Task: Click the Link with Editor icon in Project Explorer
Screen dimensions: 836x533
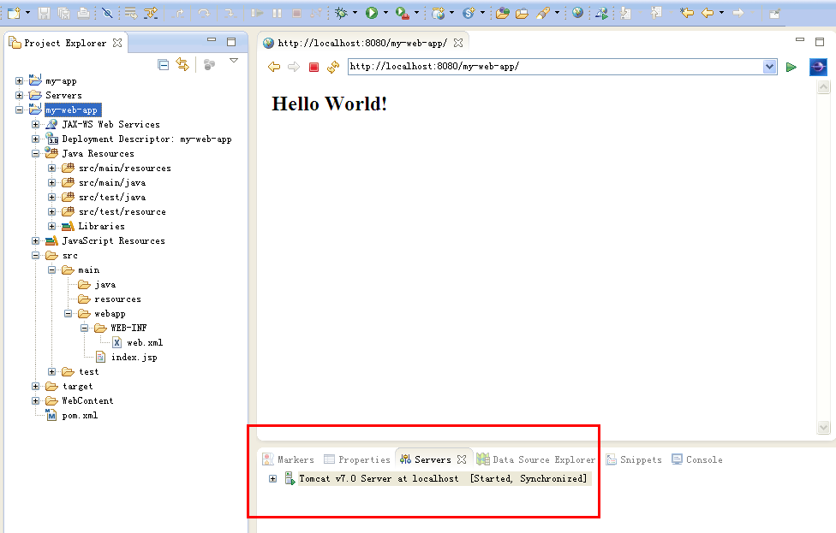Action: (x=182, y=64)
